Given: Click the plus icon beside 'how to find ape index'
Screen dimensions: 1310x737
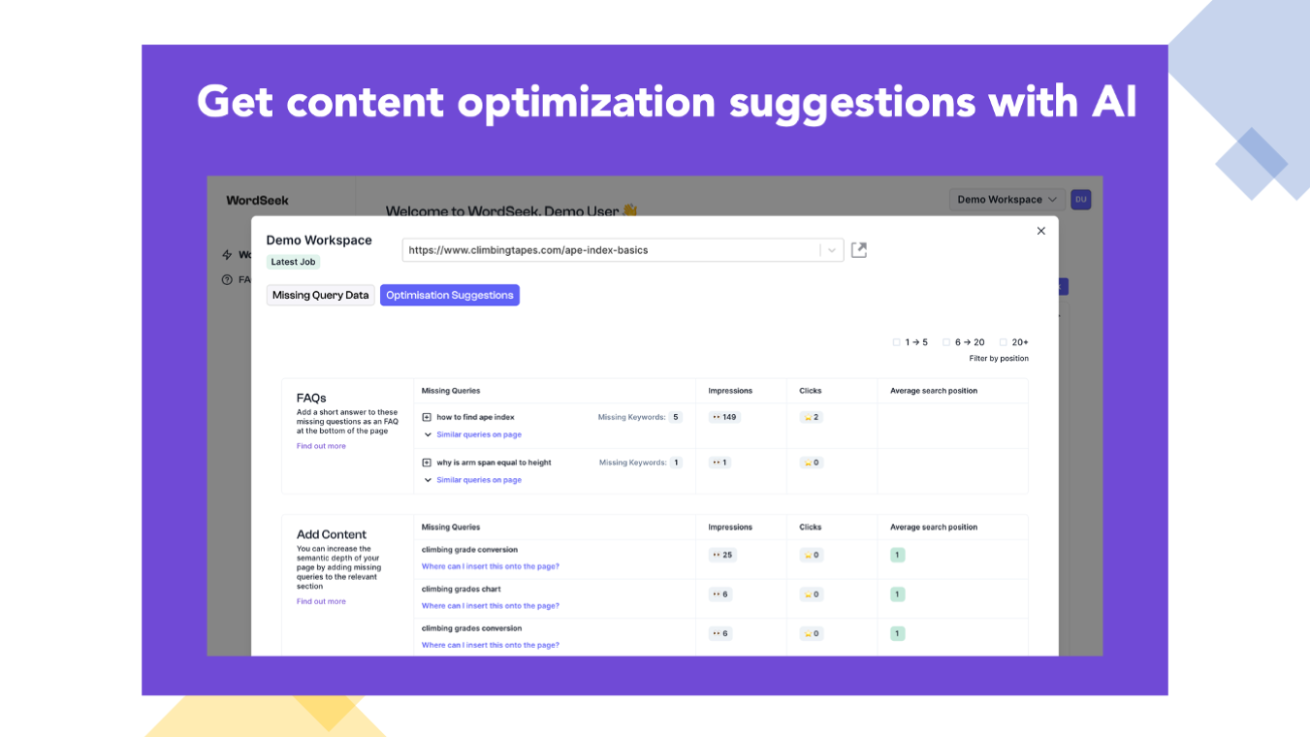Looking at the screenshot, I should (427, 417).
